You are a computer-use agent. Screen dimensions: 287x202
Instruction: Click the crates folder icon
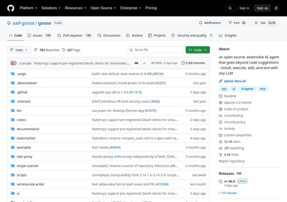tap(13, 120)
